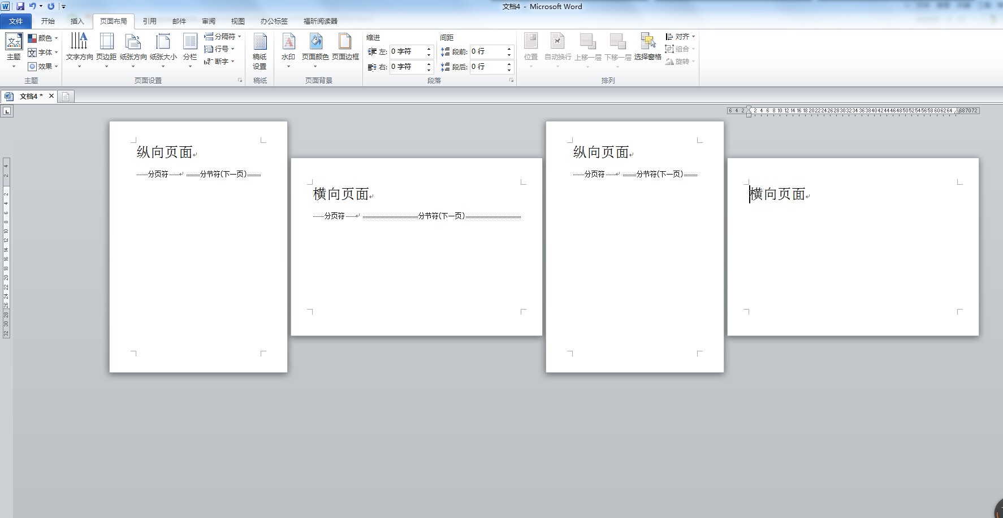
Task: Click Redo icon in Quick Access Toolbar
Action: click(51, 6)
